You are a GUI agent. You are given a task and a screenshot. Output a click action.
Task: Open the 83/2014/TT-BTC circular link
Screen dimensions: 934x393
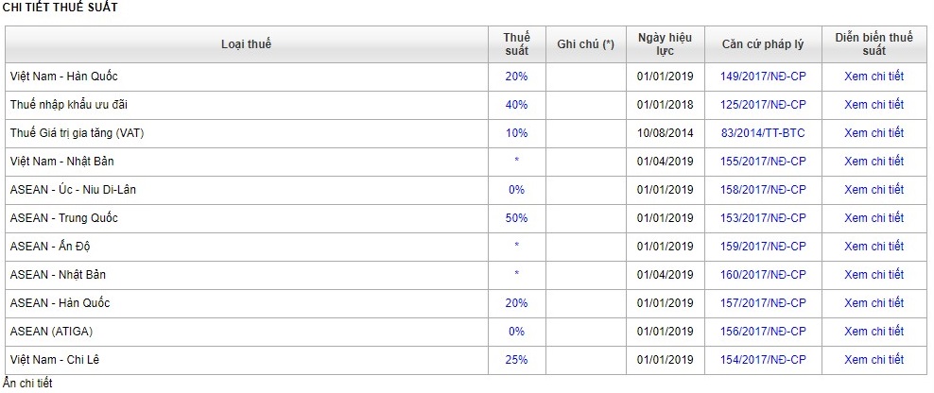763,133
